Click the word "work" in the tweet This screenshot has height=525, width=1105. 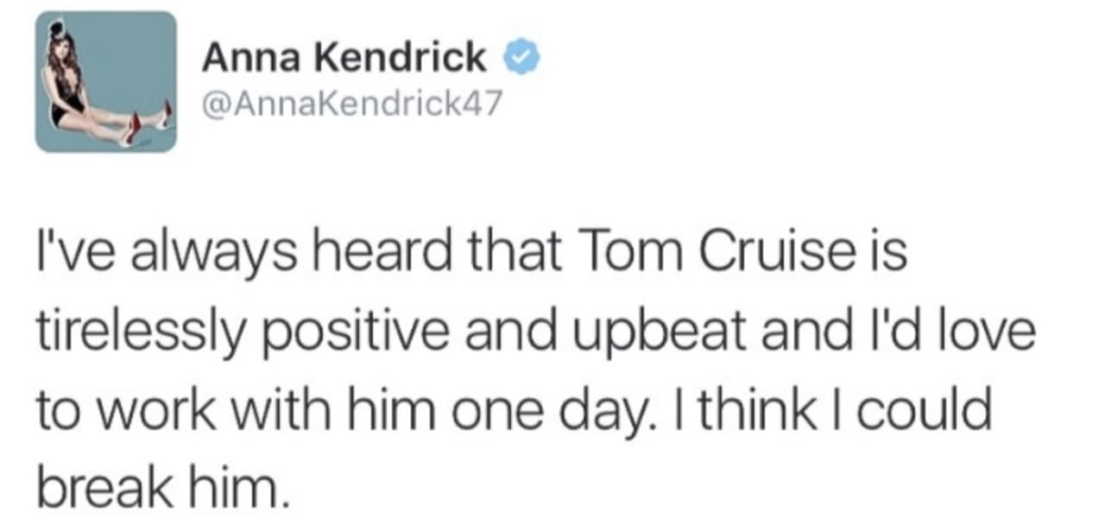[x=155, y=410]
